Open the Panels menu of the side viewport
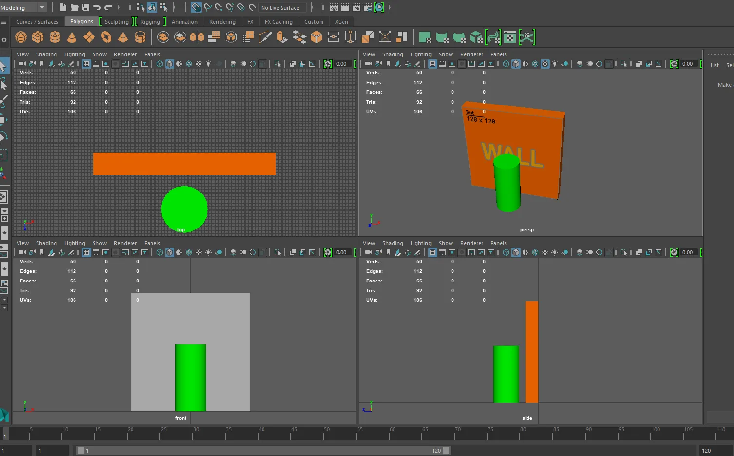Screen dimensions: 734x456 (x=498, y=243)
